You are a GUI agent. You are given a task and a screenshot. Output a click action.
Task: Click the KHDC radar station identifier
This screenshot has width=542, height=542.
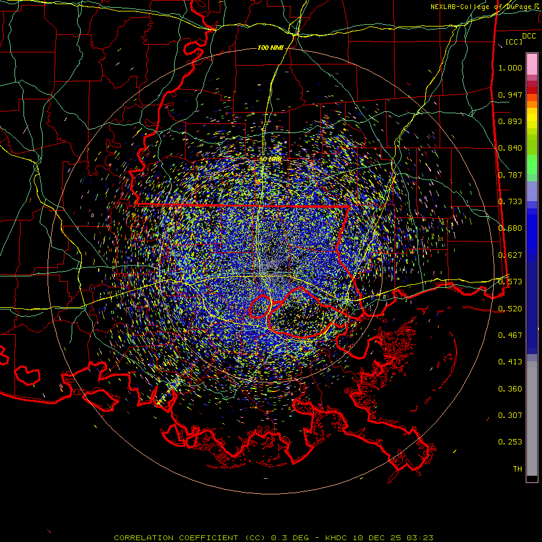(x=337, y=538)
